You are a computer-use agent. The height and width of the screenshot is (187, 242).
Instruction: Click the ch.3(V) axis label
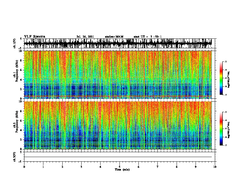[15, 157]
